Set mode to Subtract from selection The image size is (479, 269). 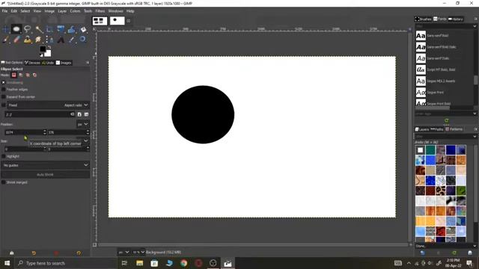(28, 75)
